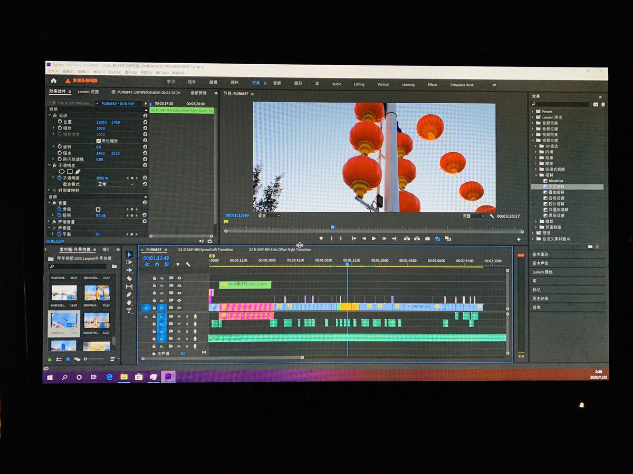The image size is (633, 474).
Task: Open Program monitor zoom dropdown 适合
Action: tap(268, 215)
